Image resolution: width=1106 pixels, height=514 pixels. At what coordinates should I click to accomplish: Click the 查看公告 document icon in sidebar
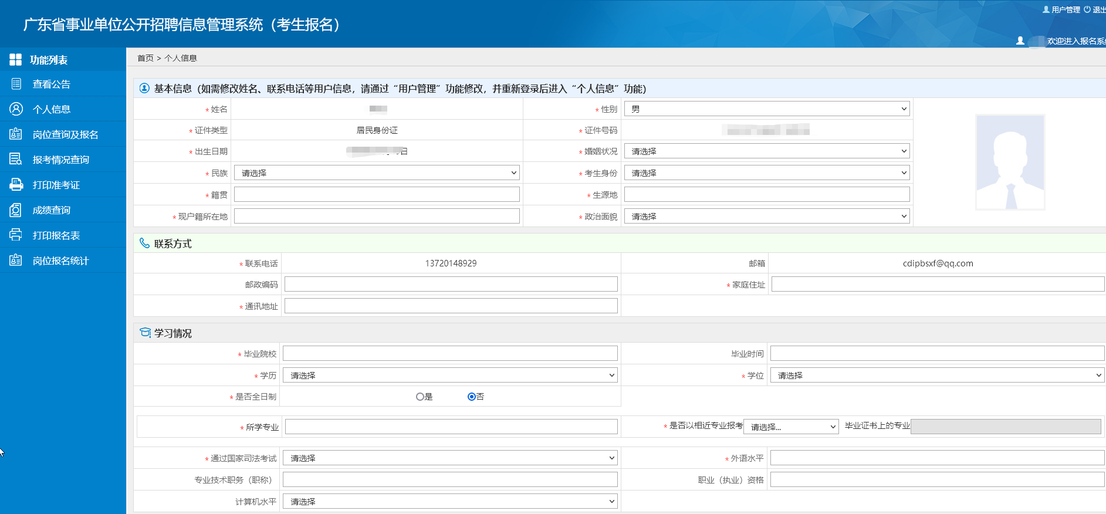16,84
